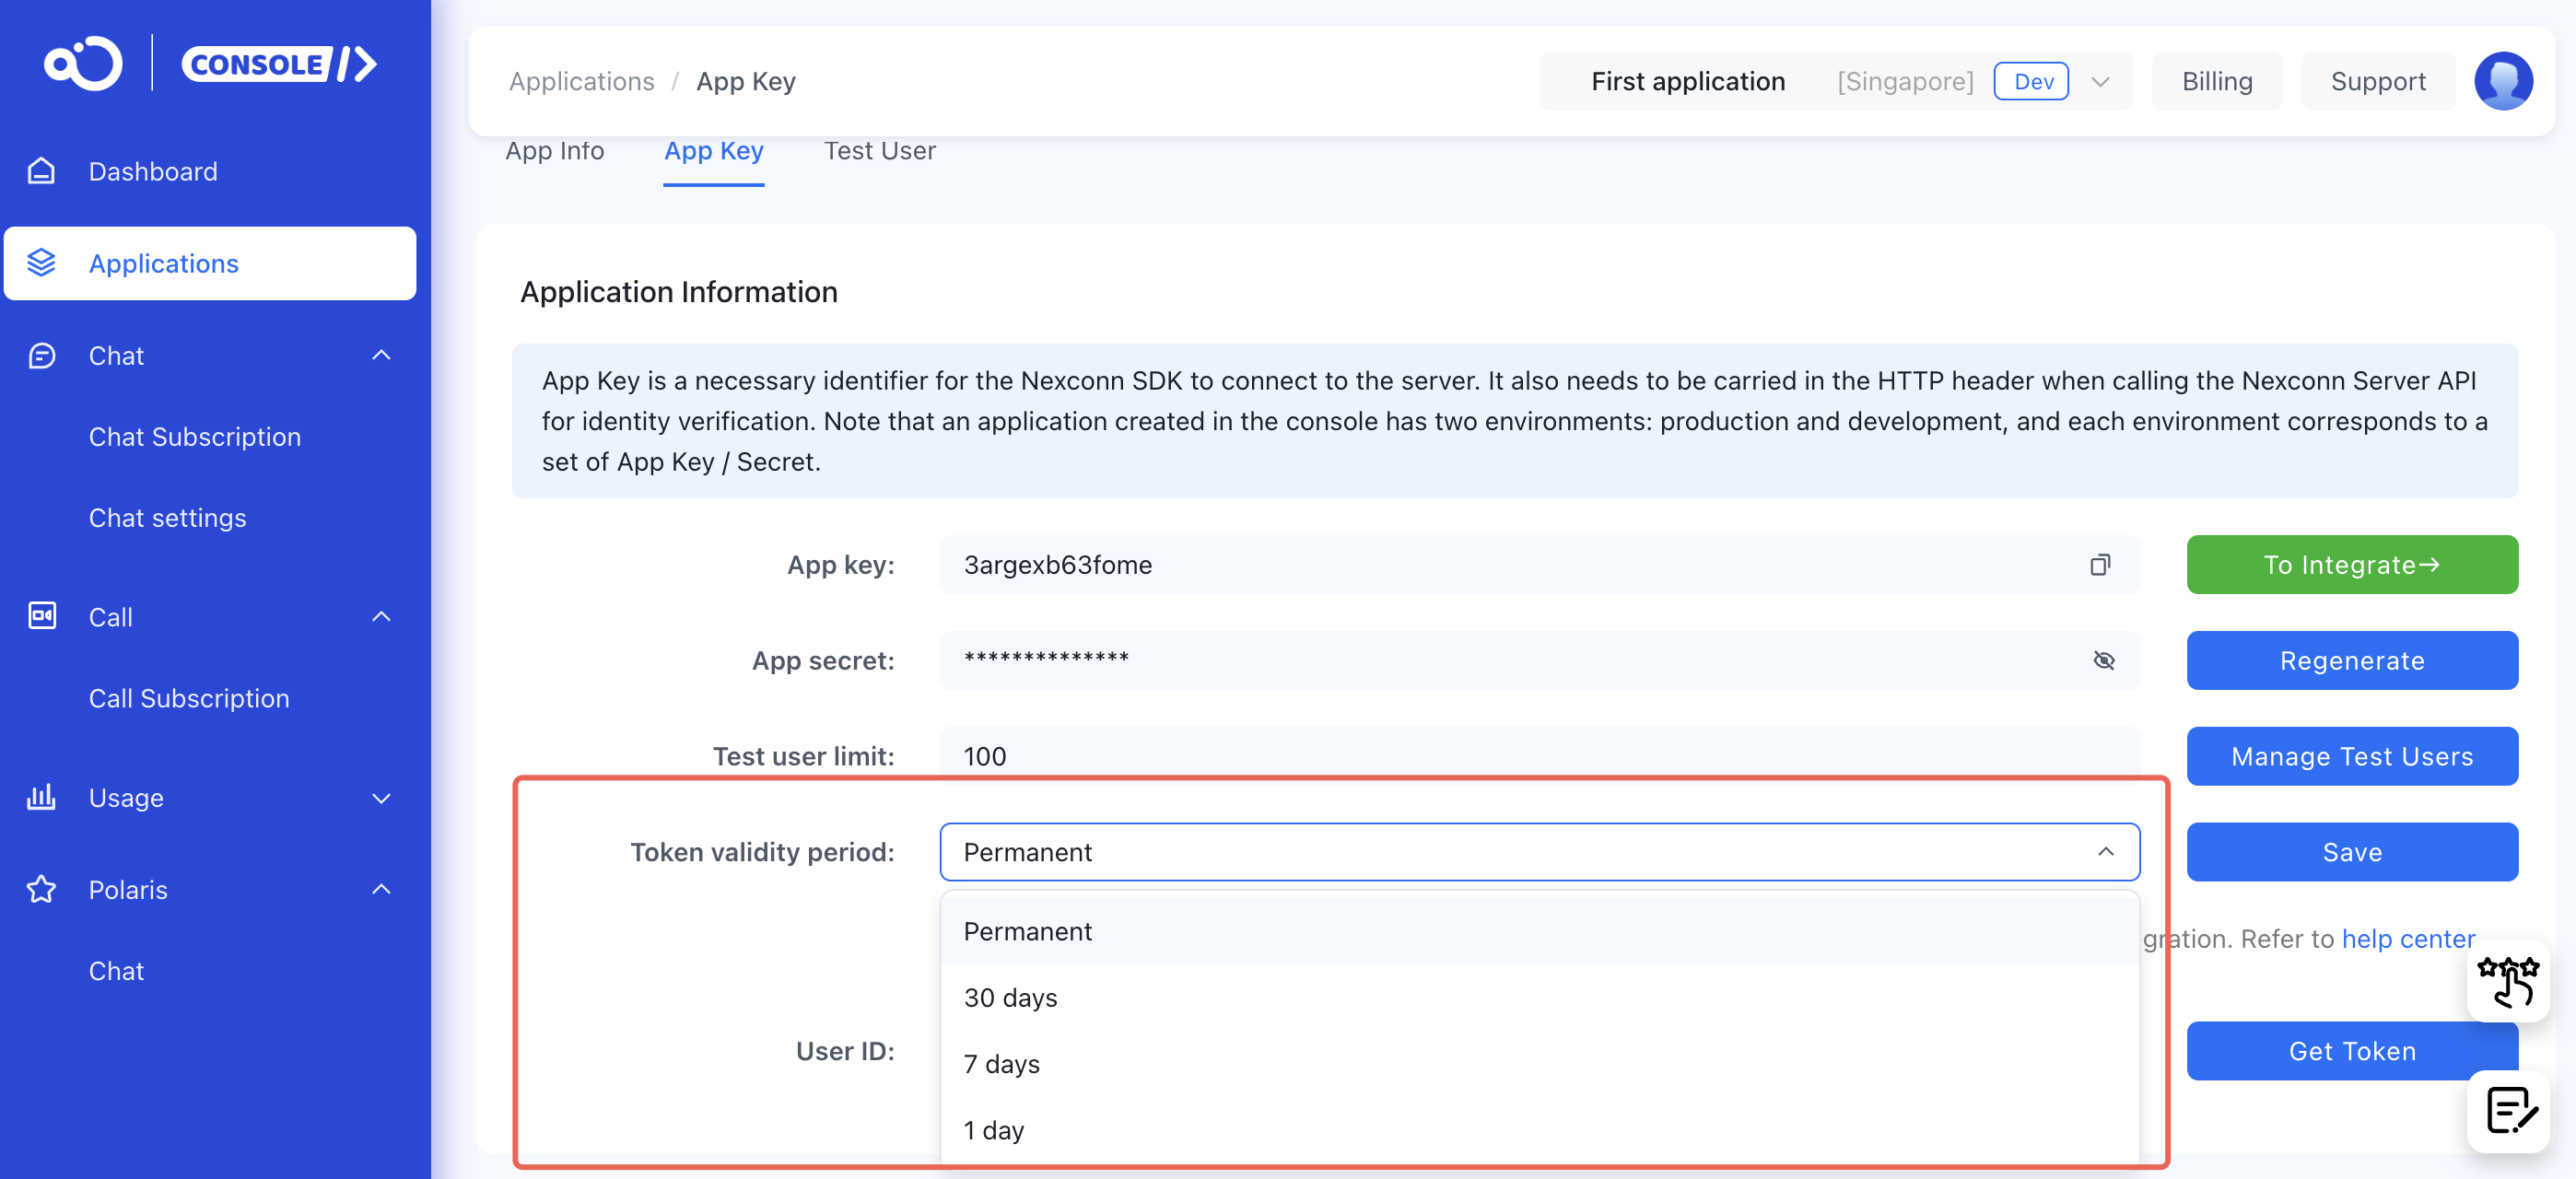2576x1179 pixels.
Task: Select 30 days token validity
Action: pos(1010,997)
